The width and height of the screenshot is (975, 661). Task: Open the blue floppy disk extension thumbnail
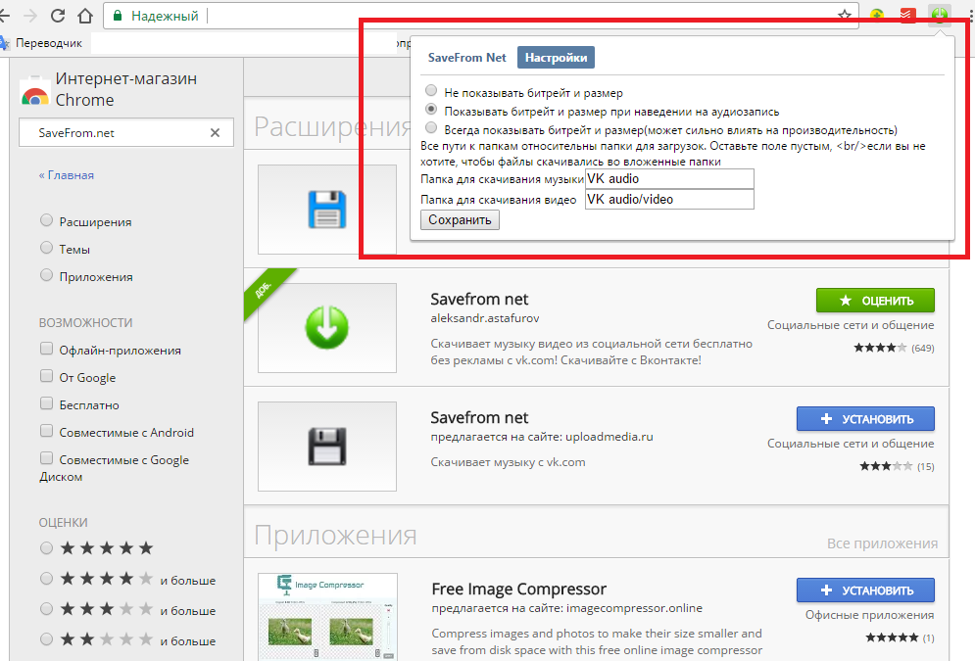[327, 210]
